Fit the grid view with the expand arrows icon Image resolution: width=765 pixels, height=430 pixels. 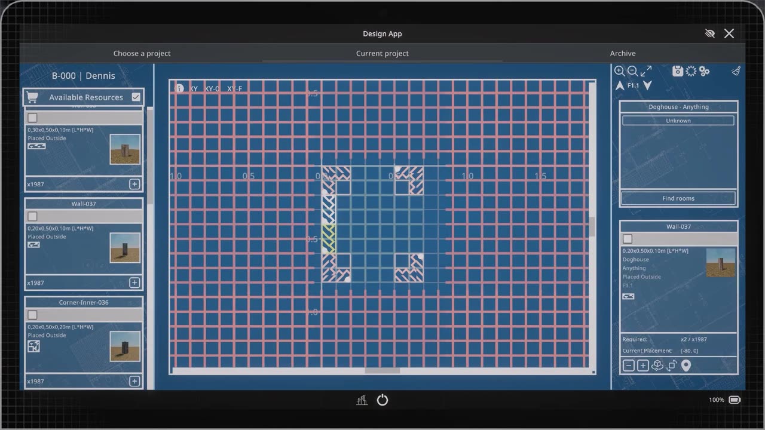[647, 71]
